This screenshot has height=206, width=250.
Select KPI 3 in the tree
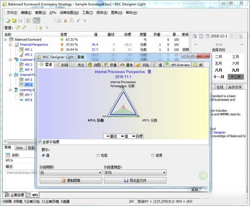pos(28,65)
